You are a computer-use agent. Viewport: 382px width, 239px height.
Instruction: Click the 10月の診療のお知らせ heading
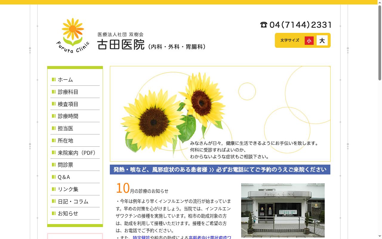tap(142, 189)
